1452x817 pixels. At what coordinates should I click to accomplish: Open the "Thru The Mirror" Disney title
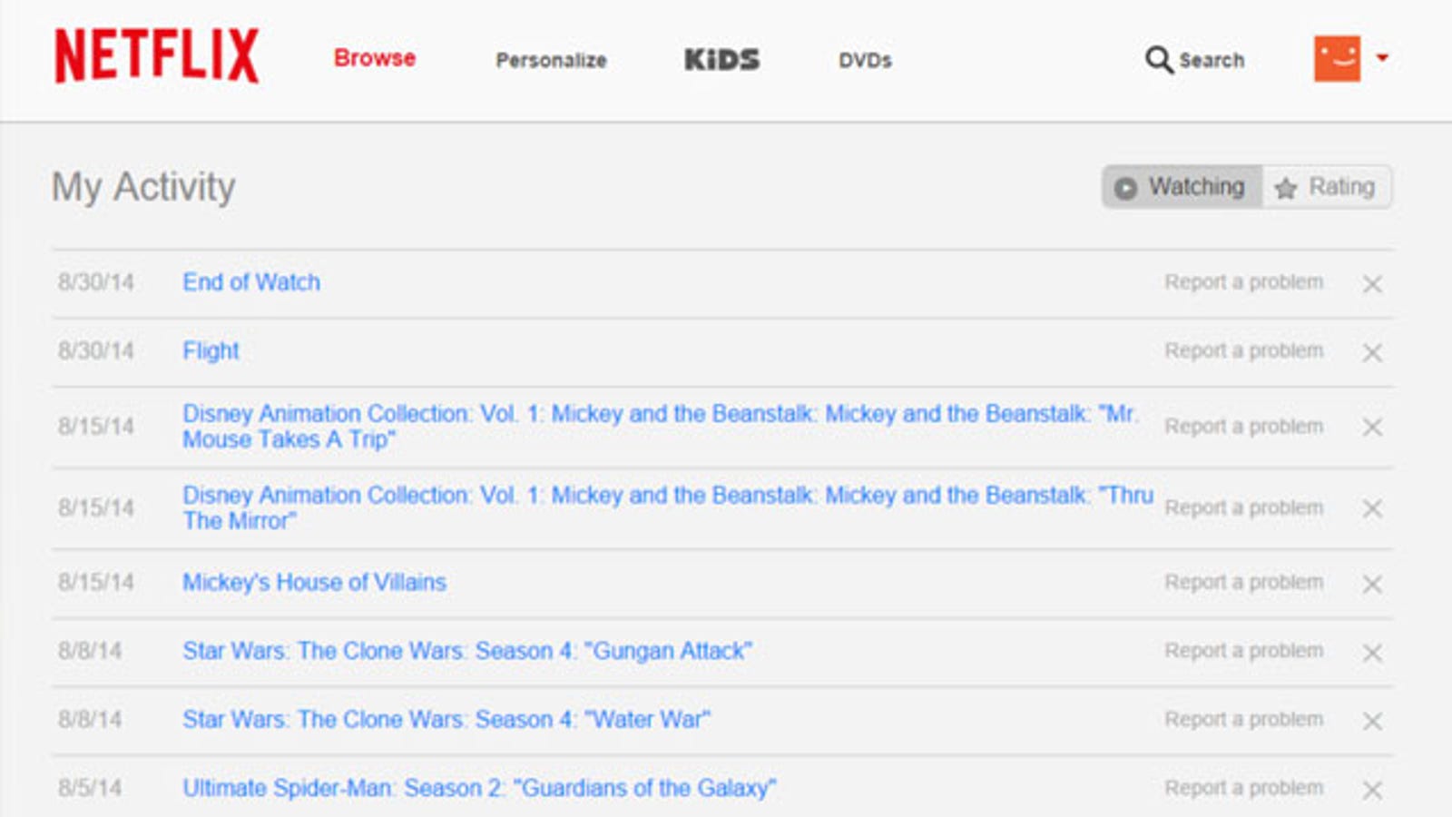(x=668, y=507)
